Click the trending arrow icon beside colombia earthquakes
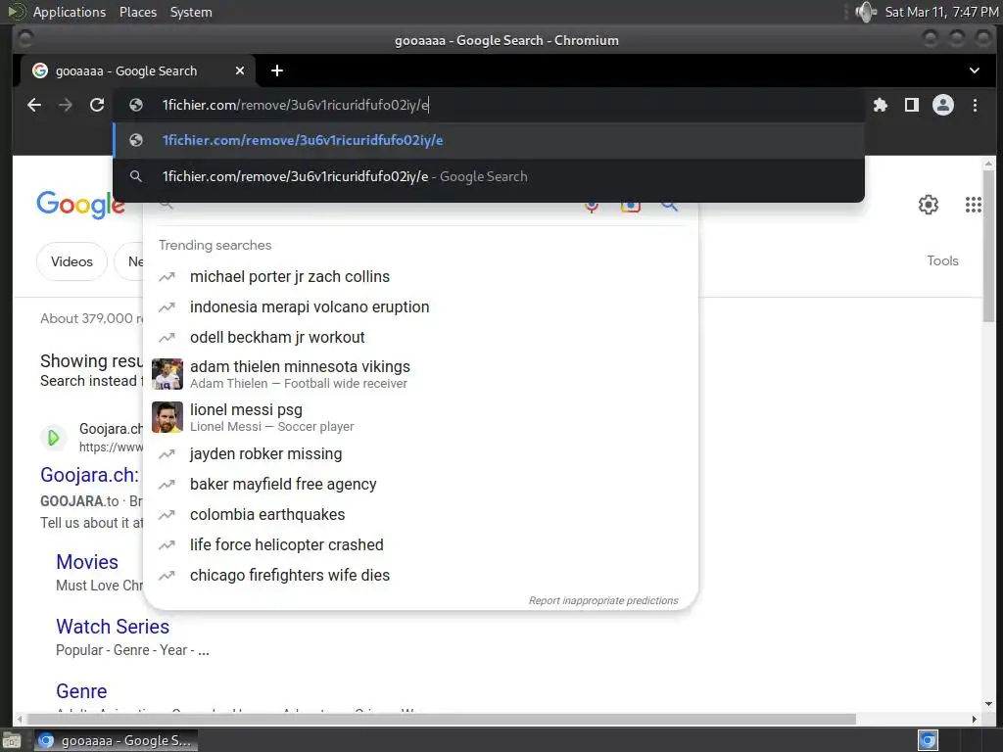Viewport: 1003px width, 752px height. coord(167,515)
